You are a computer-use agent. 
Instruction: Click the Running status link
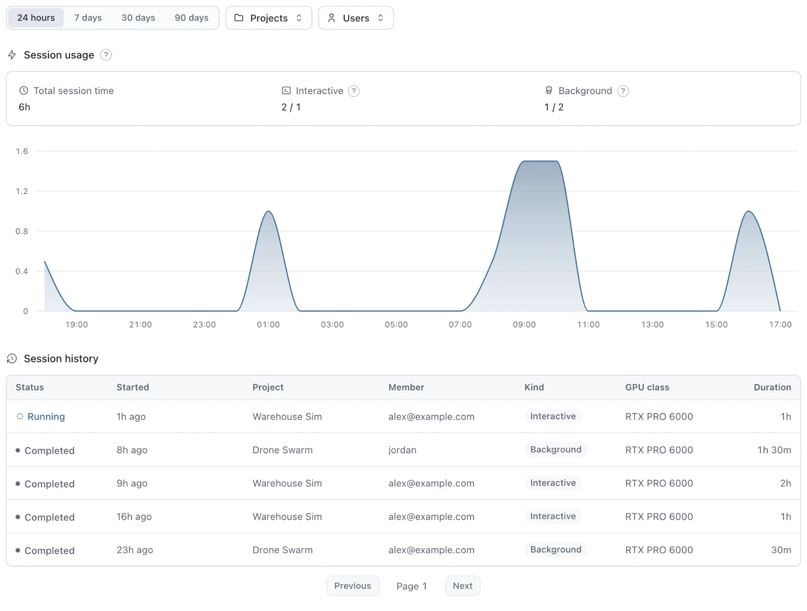point(46,417)
